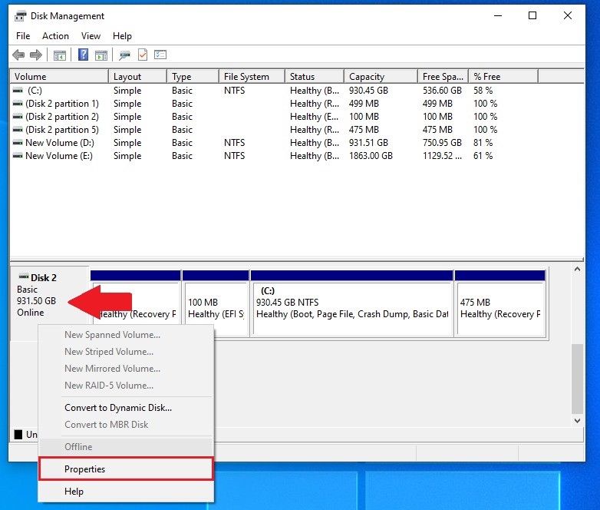This screenshot has height=510, width=600.
Task: Sort by the Capacity column header
Action: (381, 77)
